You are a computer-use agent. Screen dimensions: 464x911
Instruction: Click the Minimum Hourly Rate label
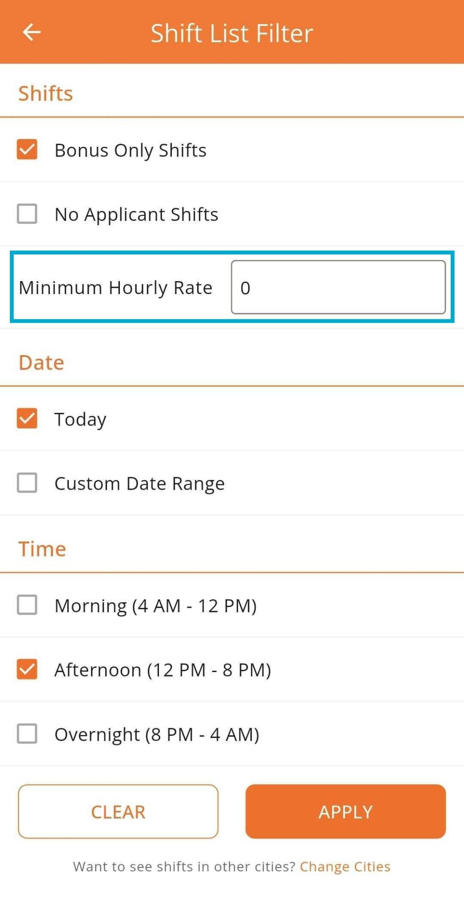pyautogui.click(x=115, y=287)
